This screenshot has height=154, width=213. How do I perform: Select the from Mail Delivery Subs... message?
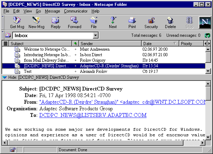coord(104,60)
